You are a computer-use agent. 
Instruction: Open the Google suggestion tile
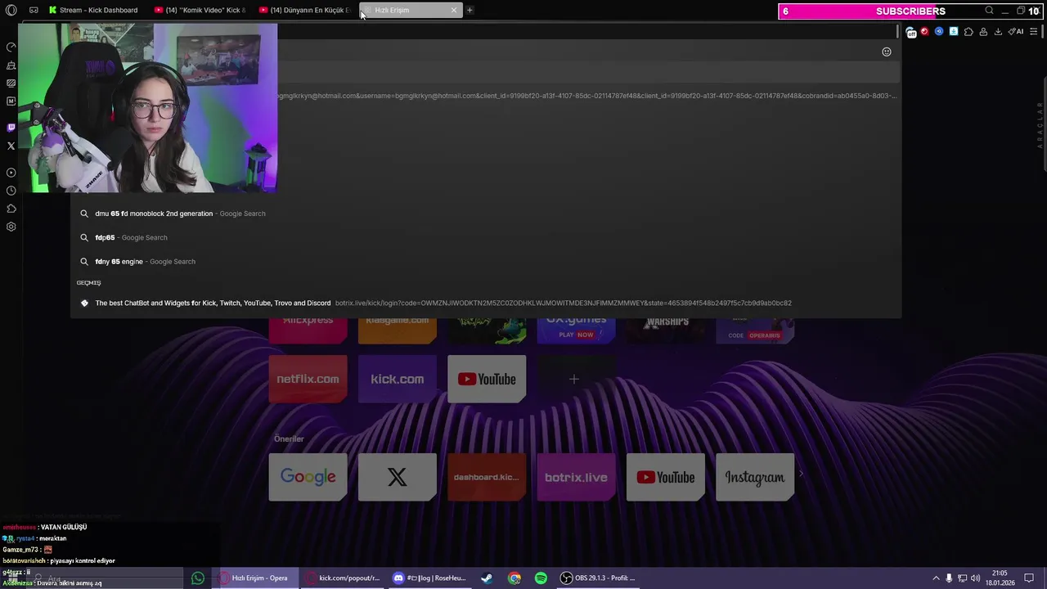tap(308, 477)
